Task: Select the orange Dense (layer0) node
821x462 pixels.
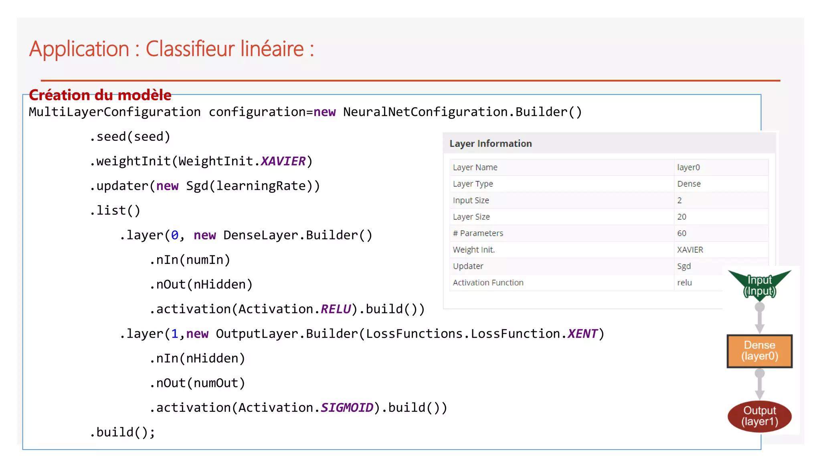Action: pyautogui.click(x=760, y=351)
